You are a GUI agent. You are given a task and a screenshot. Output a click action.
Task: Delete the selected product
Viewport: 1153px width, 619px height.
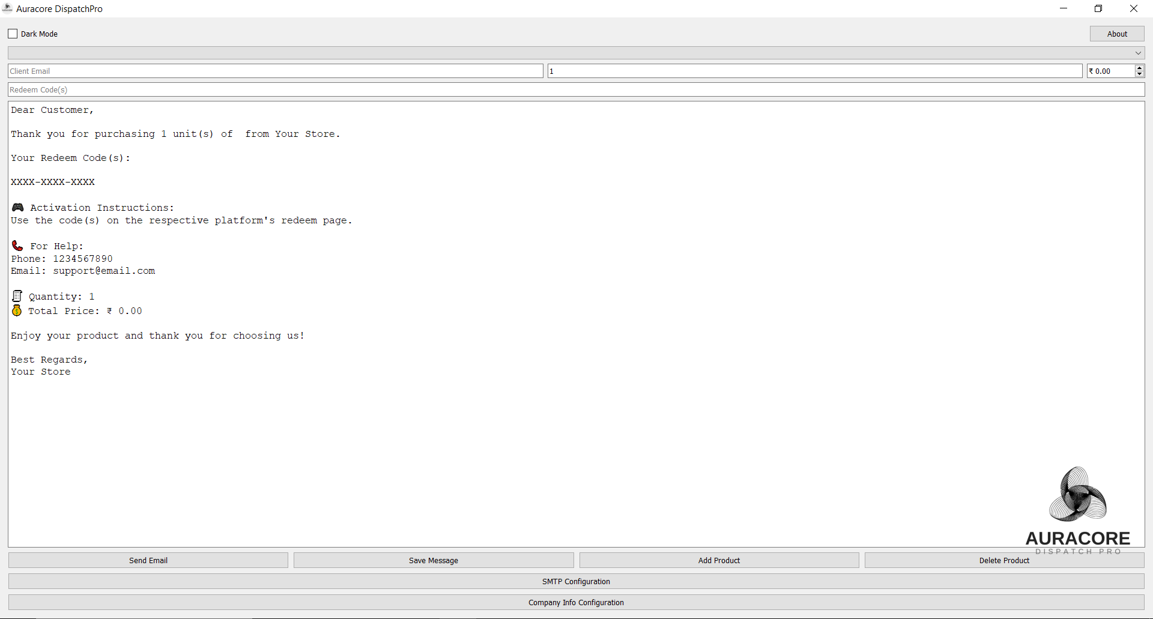click(x=1003, y=560)
